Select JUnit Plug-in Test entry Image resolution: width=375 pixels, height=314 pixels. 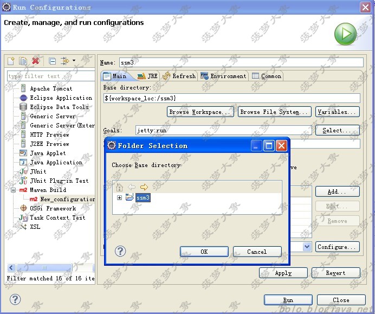(59, 181)
